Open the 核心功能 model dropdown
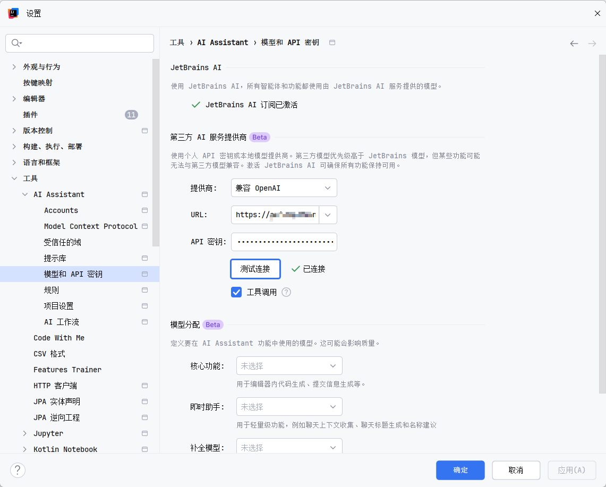The height and width of the screenshot is (487, 606). pos(289,366)
